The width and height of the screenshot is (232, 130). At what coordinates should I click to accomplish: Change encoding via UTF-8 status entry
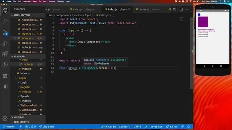pyautogui.click(x=137, y=127)
